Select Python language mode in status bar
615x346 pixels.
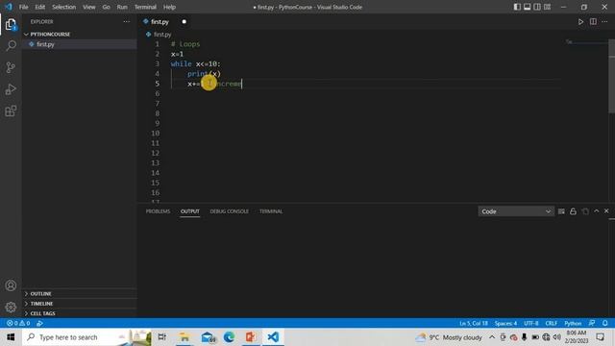pyautogui.click(x=573, y=323)
